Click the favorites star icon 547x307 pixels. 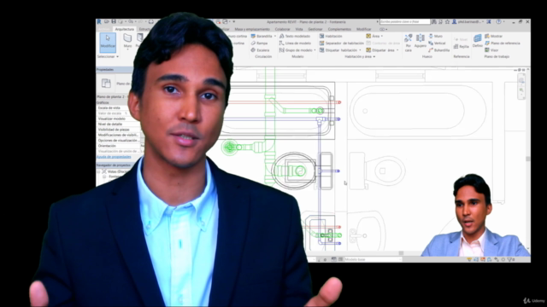pos(447,21)
